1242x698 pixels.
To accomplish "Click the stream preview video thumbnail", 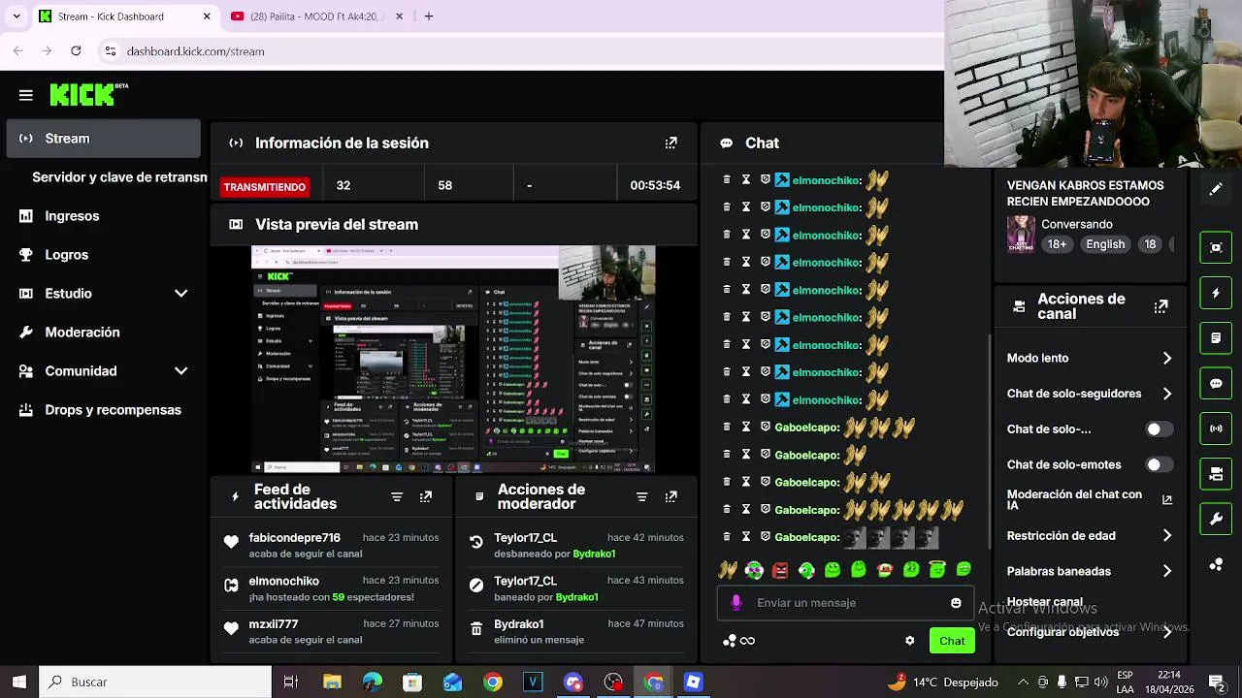I will 453,360.
